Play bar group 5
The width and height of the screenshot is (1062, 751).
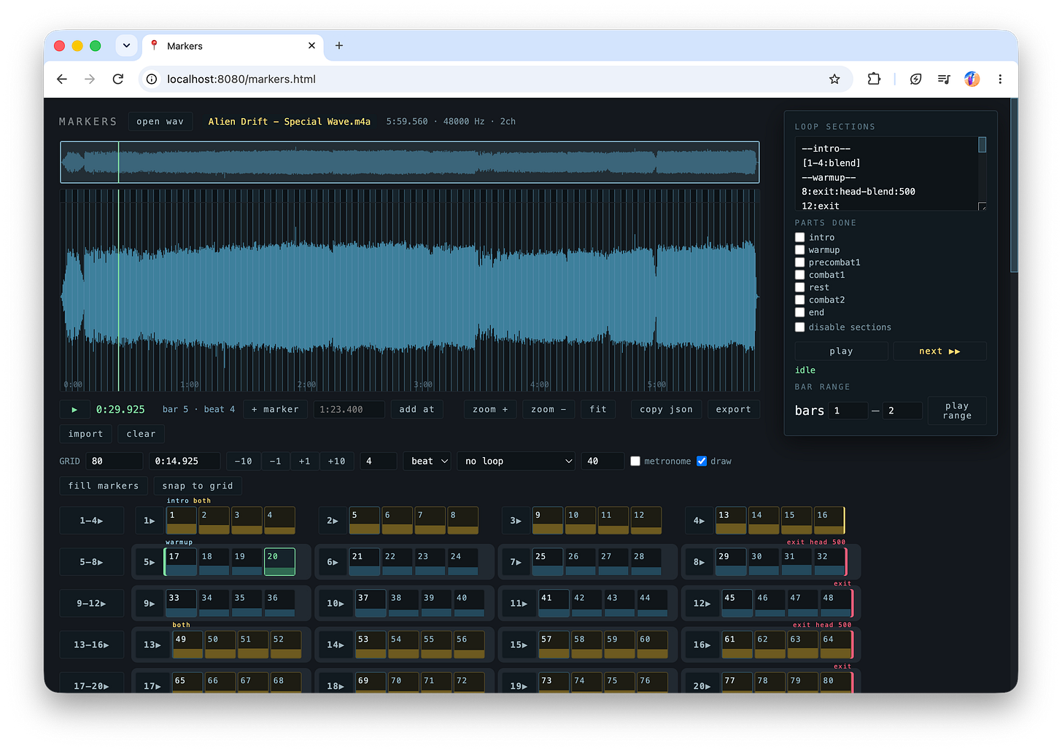[150, 562]
